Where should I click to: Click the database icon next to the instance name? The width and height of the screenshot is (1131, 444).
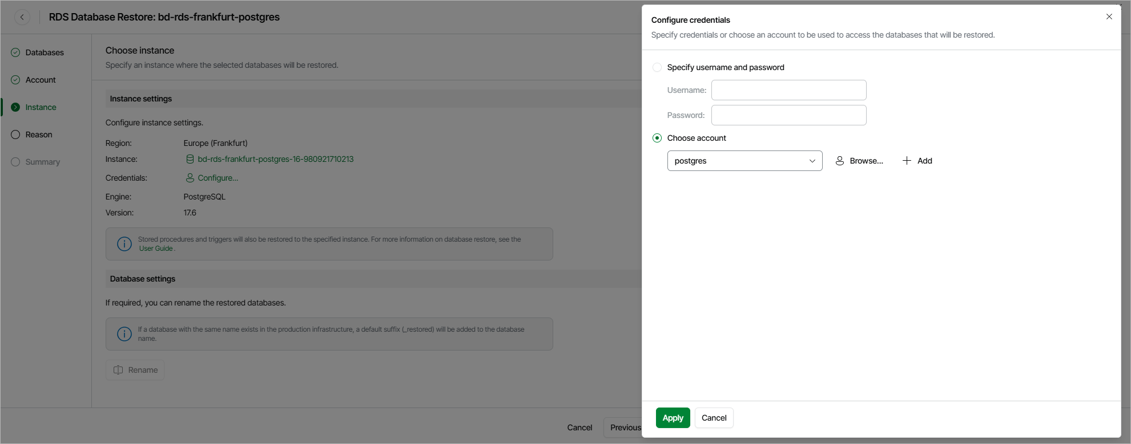190,159
